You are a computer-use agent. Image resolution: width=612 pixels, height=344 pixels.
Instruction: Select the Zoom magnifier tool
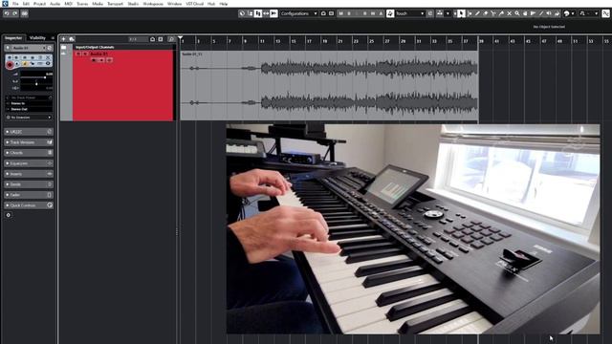[516, 13]
